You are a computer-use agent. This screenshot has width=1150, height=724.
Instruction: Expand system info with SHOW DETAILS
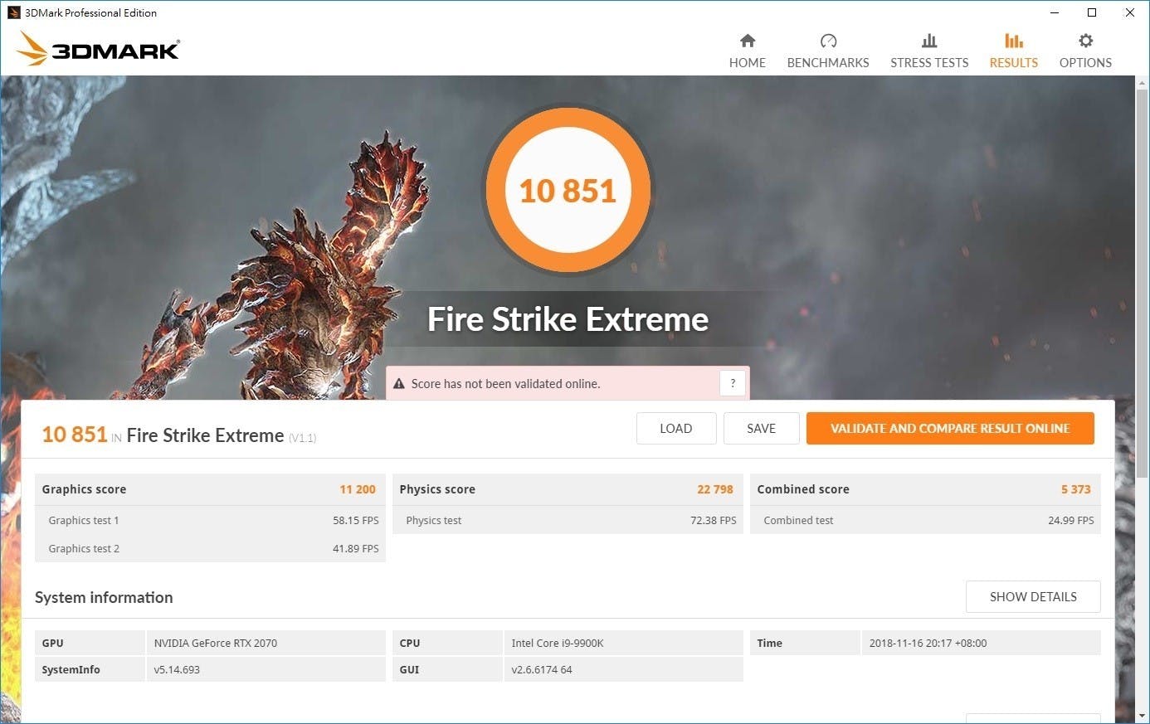coord(1032,597)
